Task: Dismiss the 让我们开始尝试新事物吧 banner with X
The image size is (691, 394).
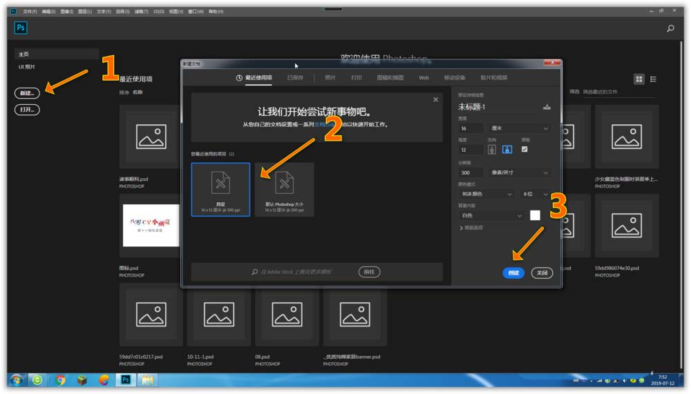Action: (x=435, y=99)
